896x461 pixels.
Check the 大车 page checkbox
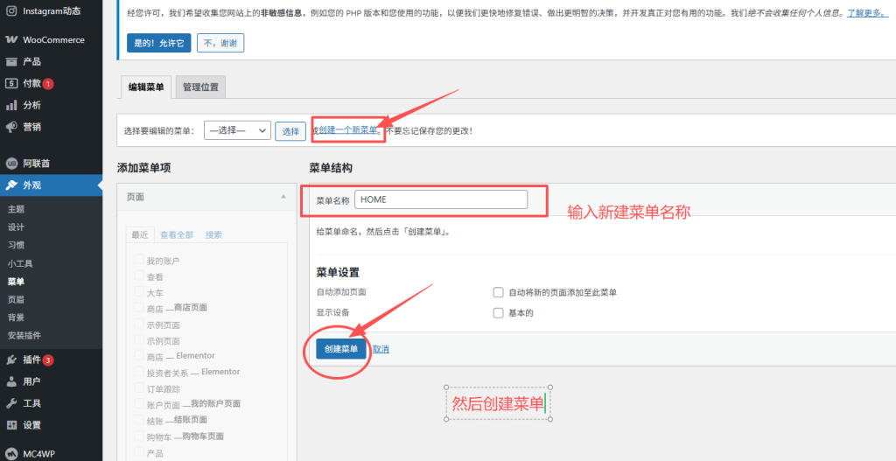click(x=139, y=291)
